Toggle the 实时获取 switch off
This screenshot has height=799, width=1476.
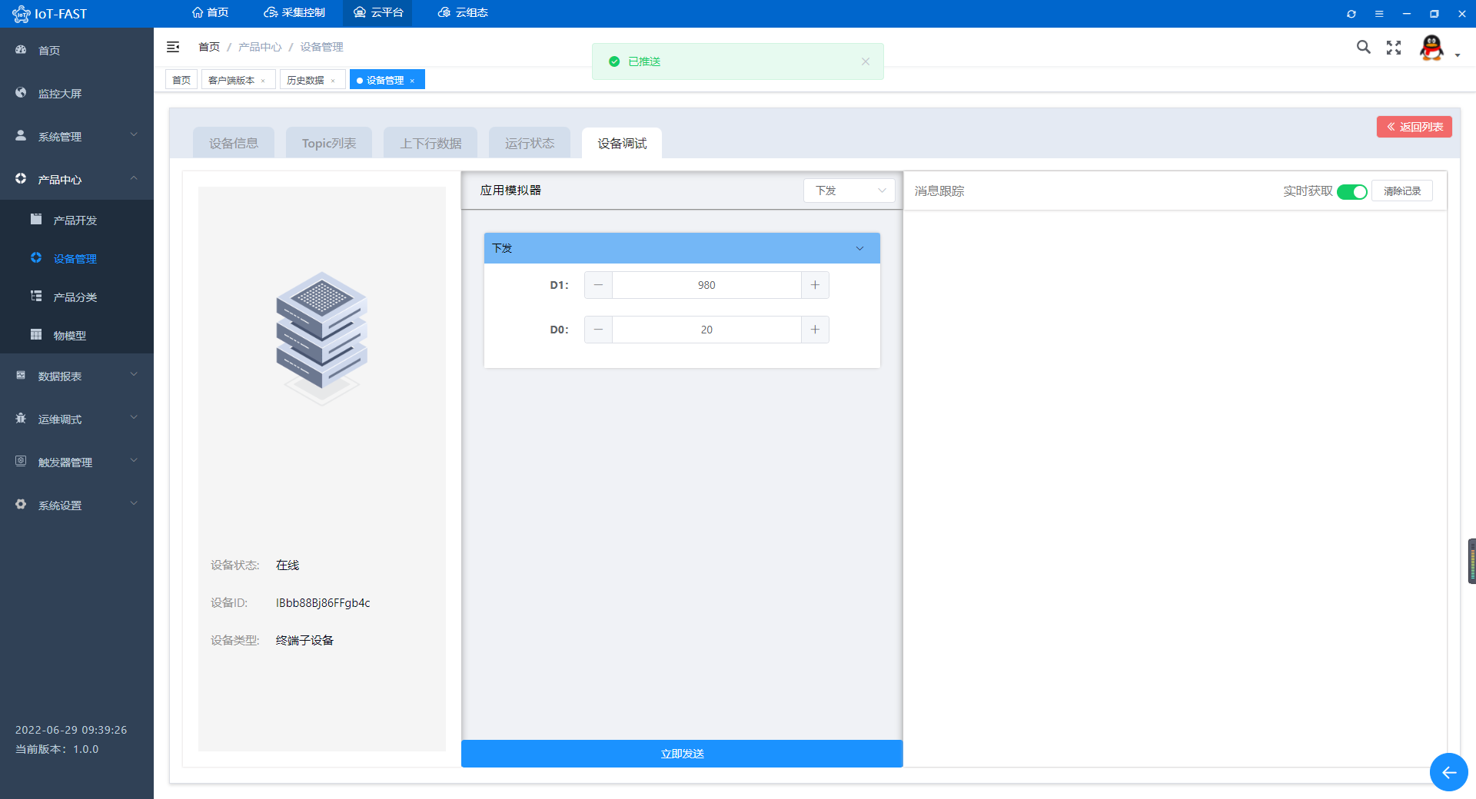coord(1351,191)
